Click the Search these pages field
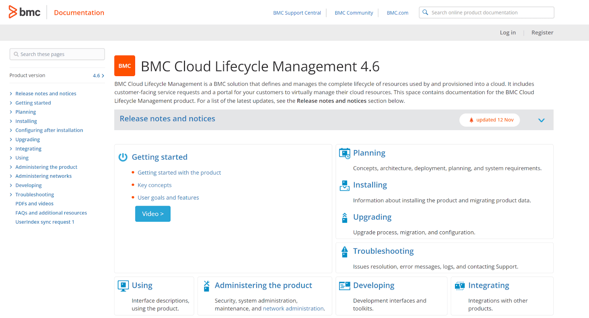The width and height of the screenshot is (589, 318). pos(57,54)
